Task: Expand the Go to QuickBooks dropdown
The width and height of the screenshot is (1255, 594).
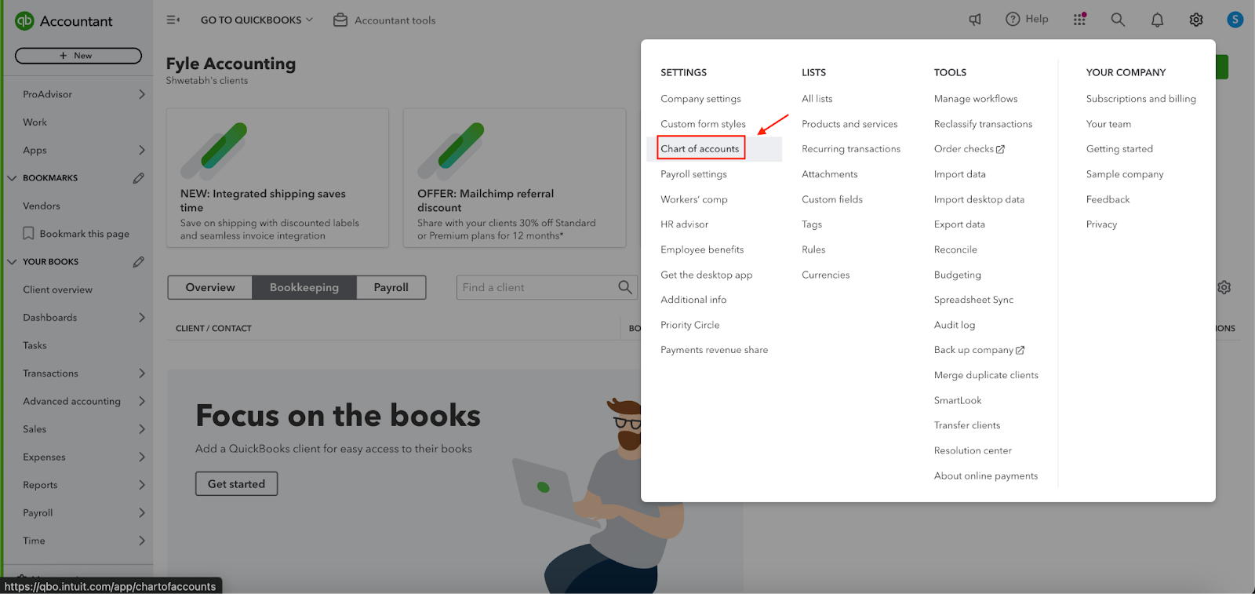Action: pyautogui.click(x=256, y=20)
